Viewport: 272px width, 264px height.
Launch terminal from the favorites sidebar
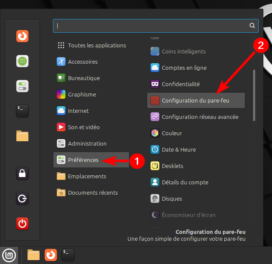click(22, 111)
